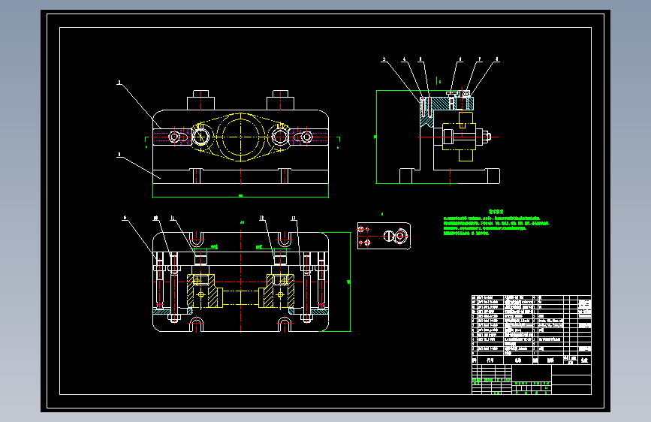Image resolution: width=651 pixels, height=422 pixels.
Task: Click the large yellow circle in front view
Action: [x=241, y=137]
